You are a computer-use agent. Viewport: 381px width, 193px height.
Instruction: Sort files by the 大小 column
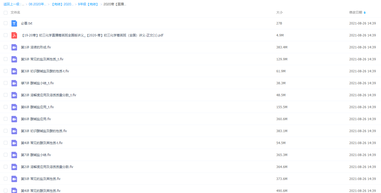click(x=279, y=12)
